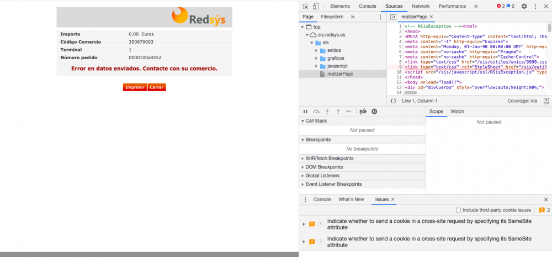552x257 pixels.
Task: Click the order number 0000100a4552
Action: click(145, 57)
